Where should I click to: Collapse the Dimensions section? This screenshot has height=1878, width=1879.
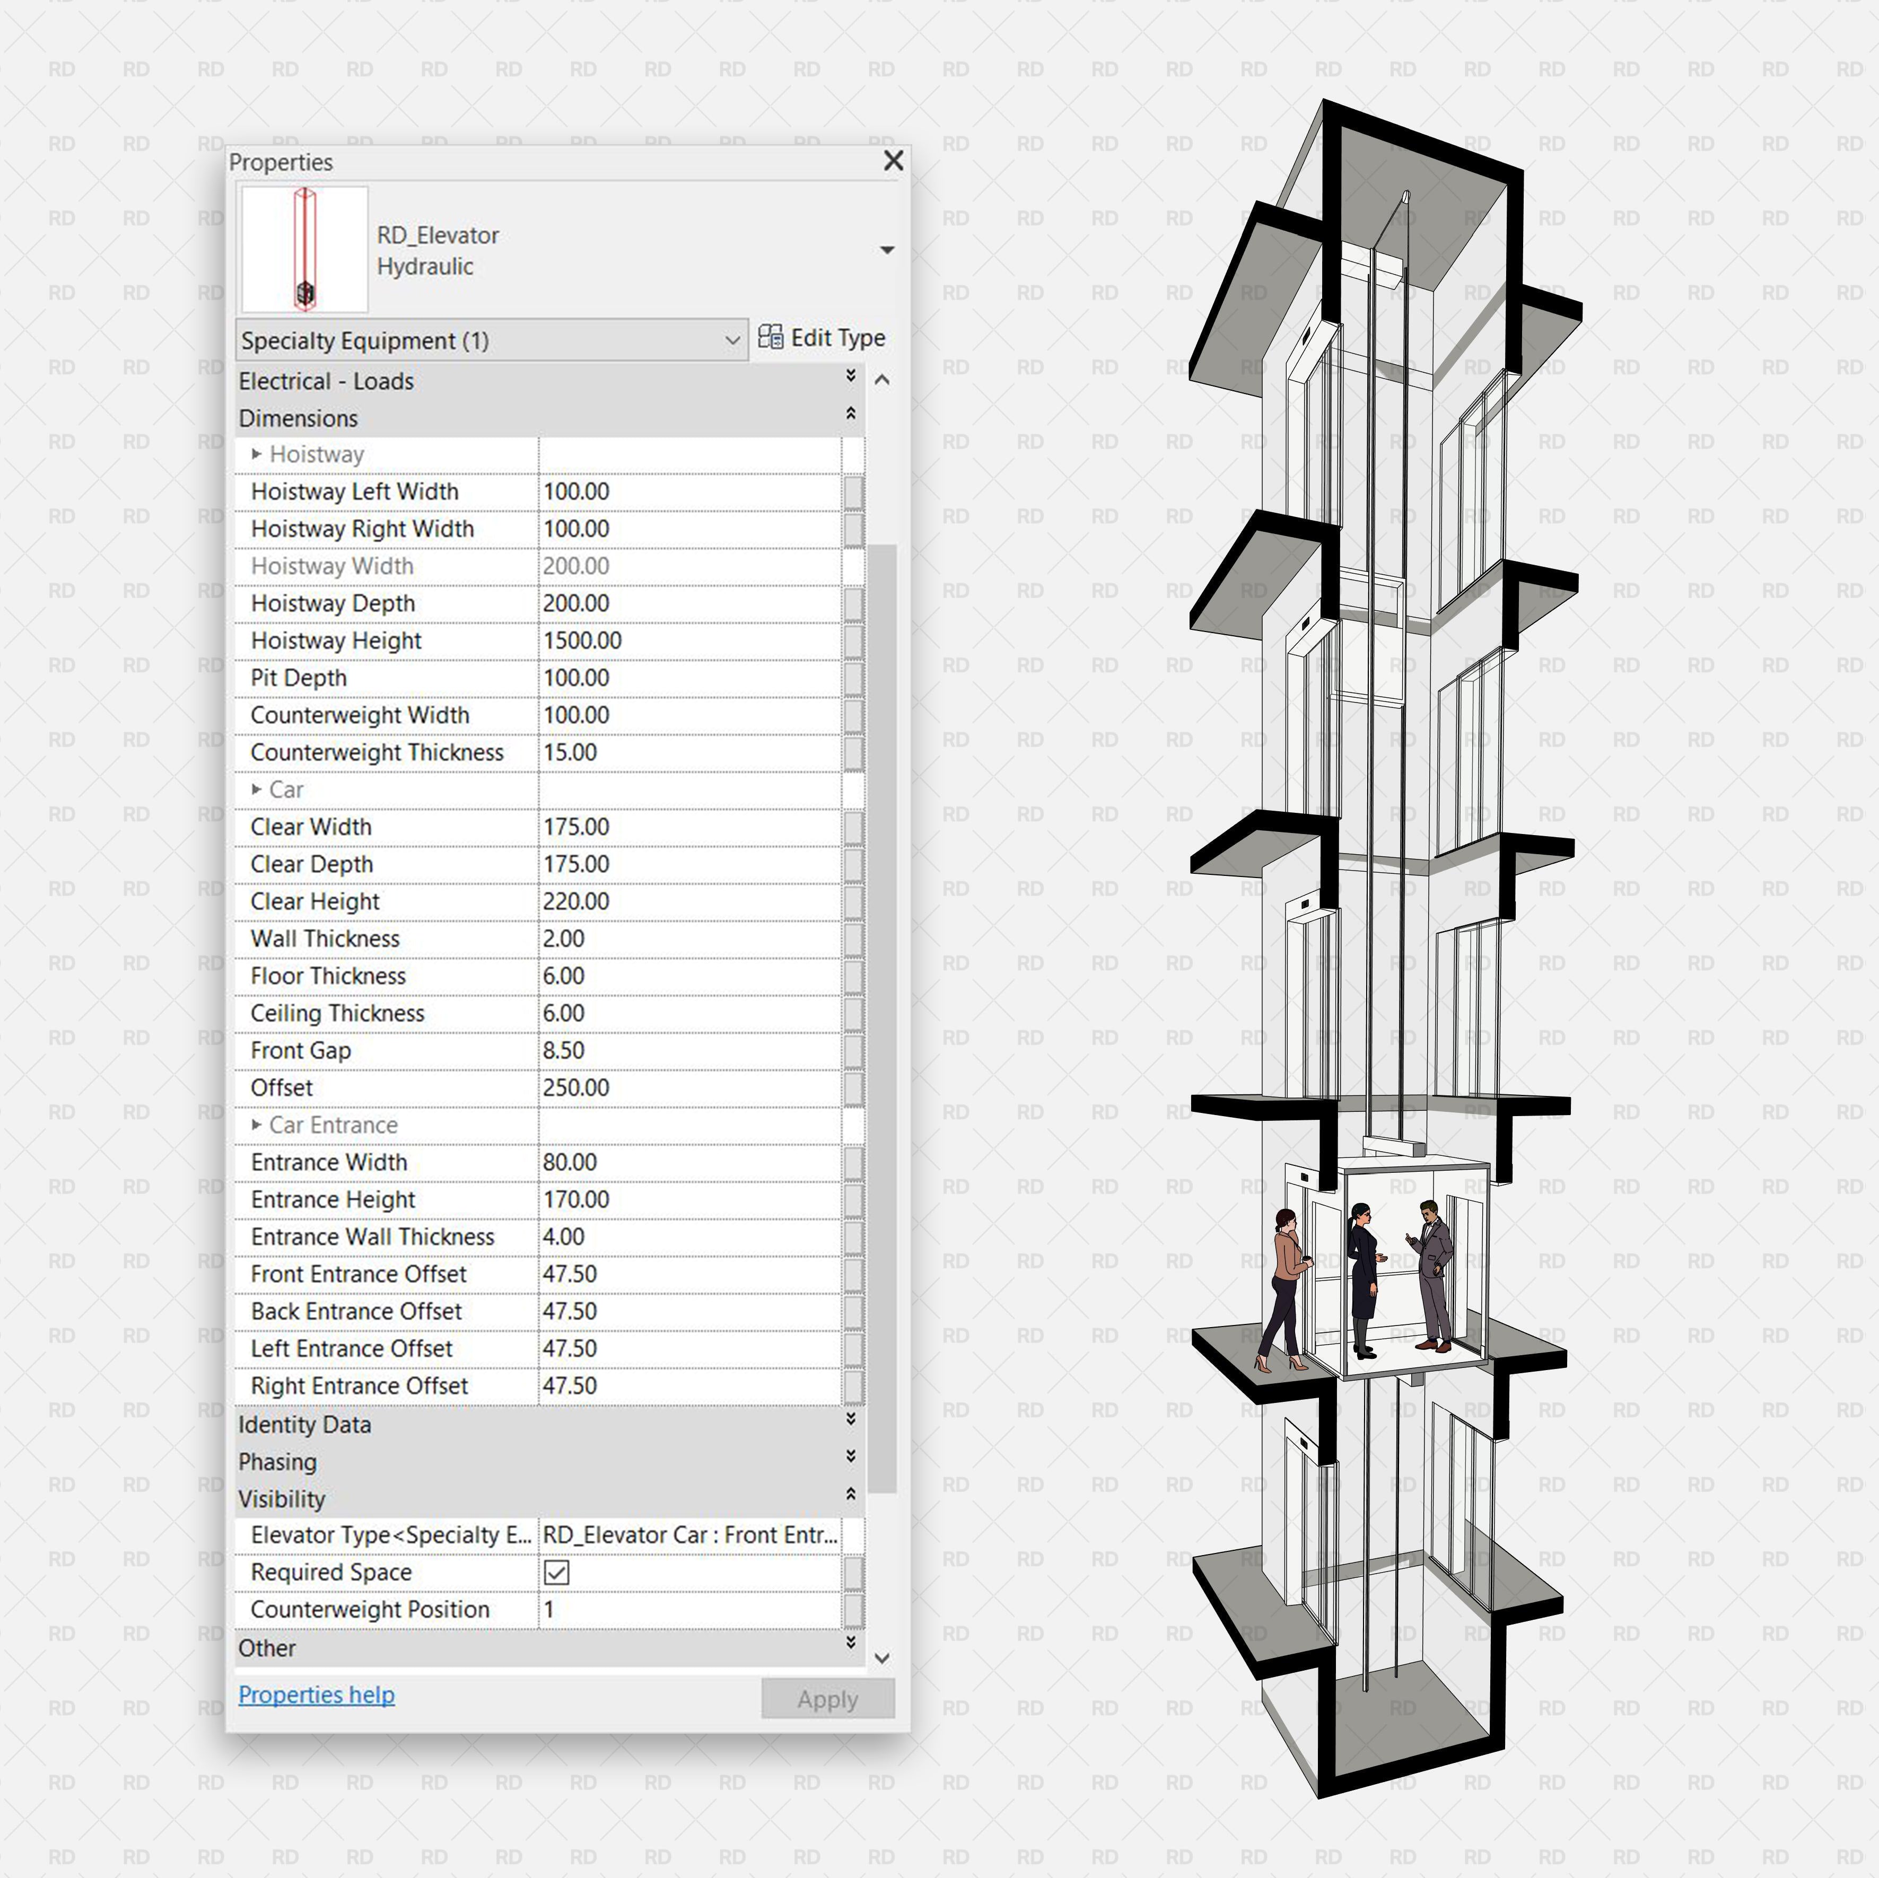pyautogui.click(x=850, y=414)
